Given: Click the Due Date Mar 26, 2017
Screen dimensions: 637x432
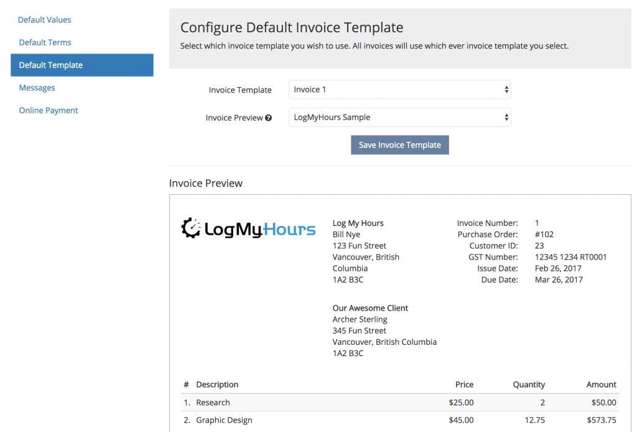Looking at the screenshot, I should click(x=559, y=279).
